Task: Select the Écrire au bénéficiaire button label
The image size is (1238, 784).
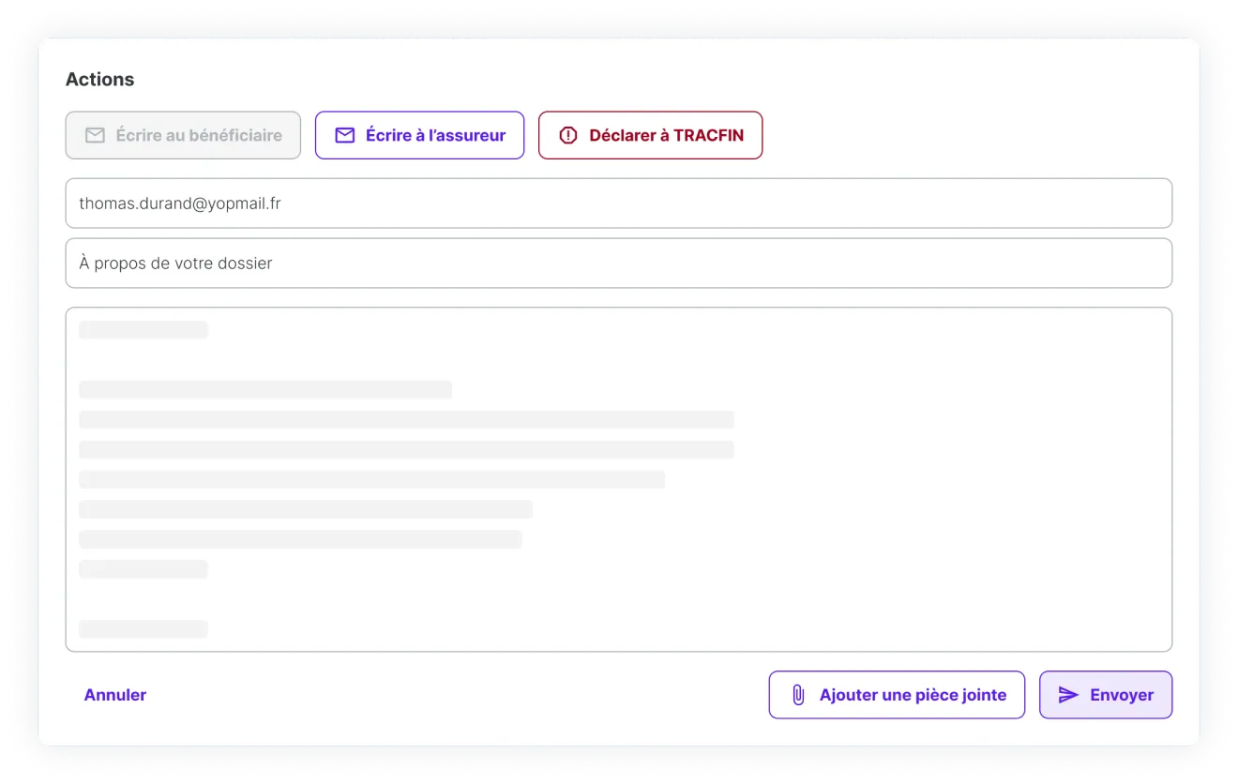Action: tap(199, 136)
